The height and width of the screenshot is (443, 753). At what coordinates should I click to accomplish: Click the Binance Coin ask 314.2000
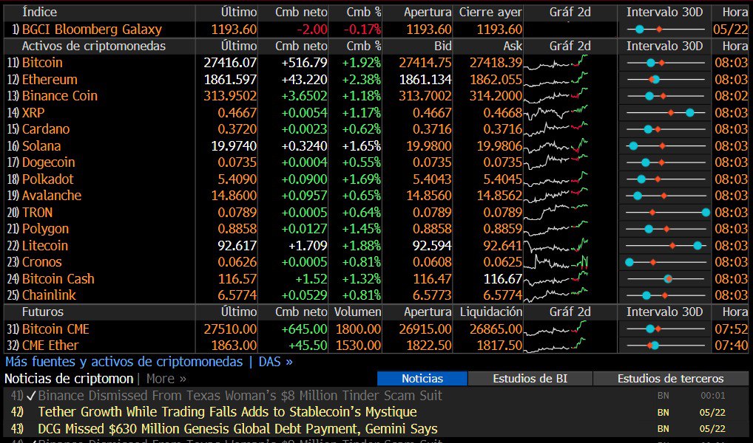(x=496, y=96)
